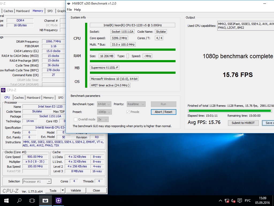Click HWBOT x265 title bar icon

point(69,3)
